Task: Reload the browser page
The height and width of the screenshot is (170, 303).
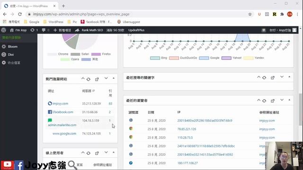Action: coord(20,14)
